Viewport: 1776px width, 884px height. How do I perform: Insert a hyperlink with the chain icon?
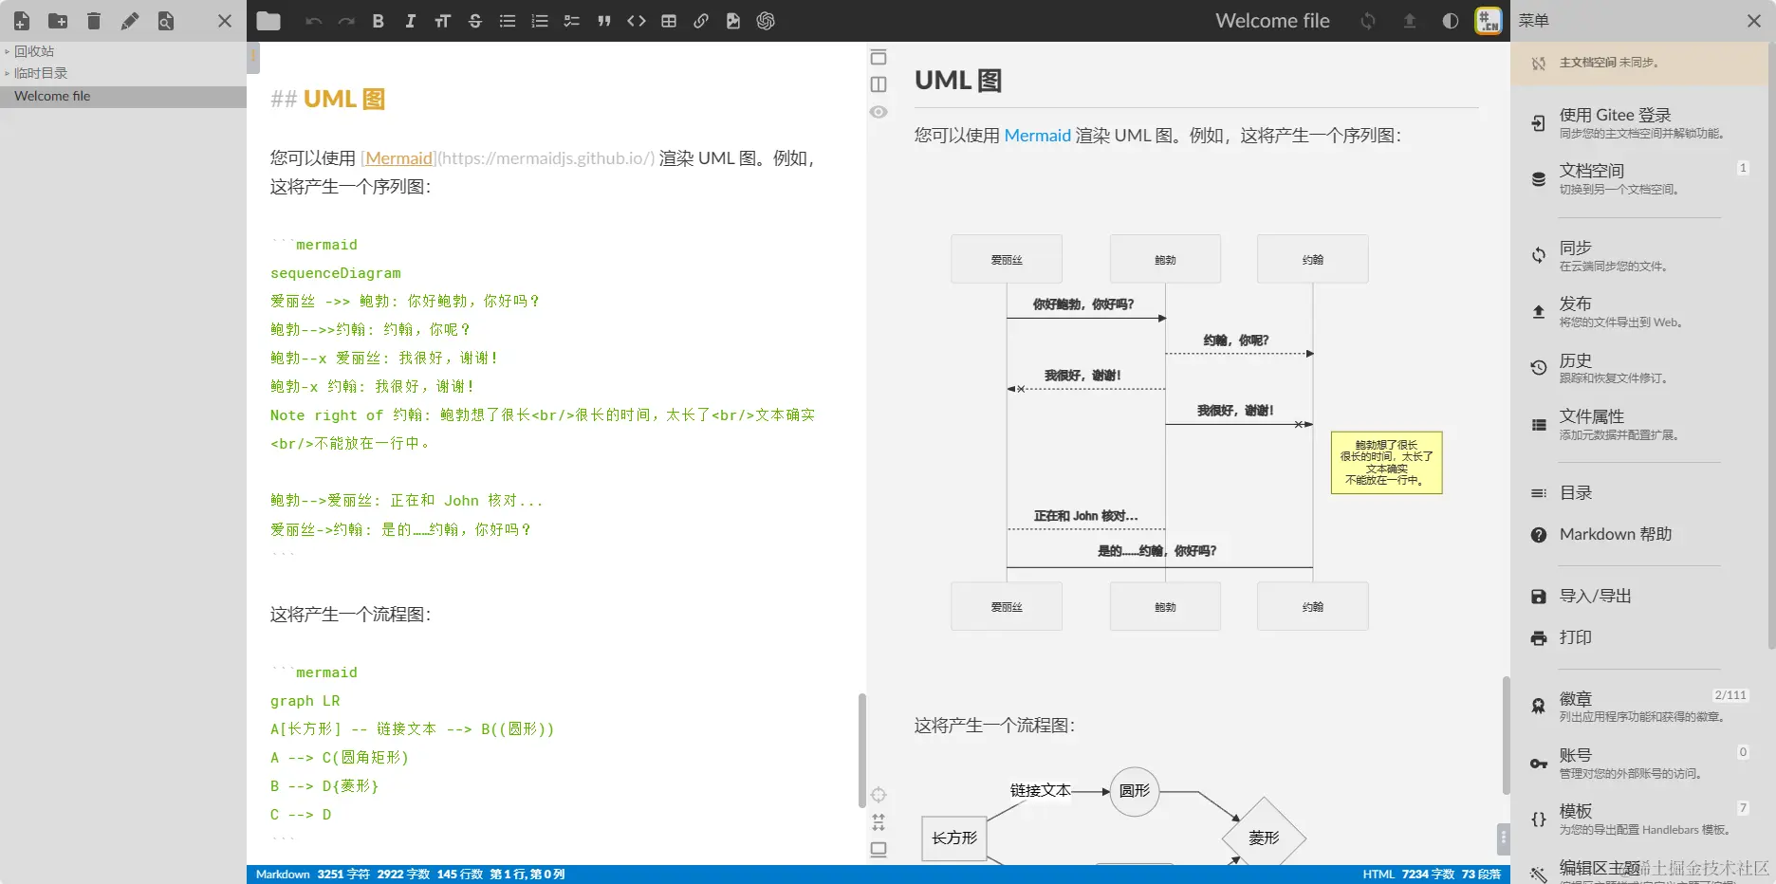pyautogui.click(x=701, y=21)
